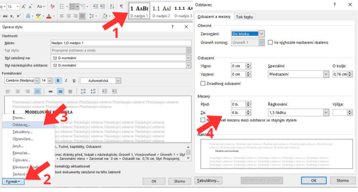358x192 pixels.
Task: Click the strikethrough icon in ribbon
Action: click(5, 16)
